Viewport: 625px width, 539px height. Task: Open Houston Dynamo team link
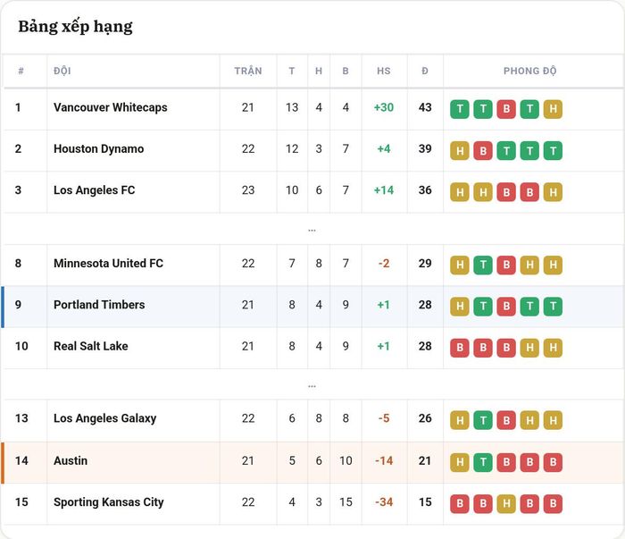[99, 148]
